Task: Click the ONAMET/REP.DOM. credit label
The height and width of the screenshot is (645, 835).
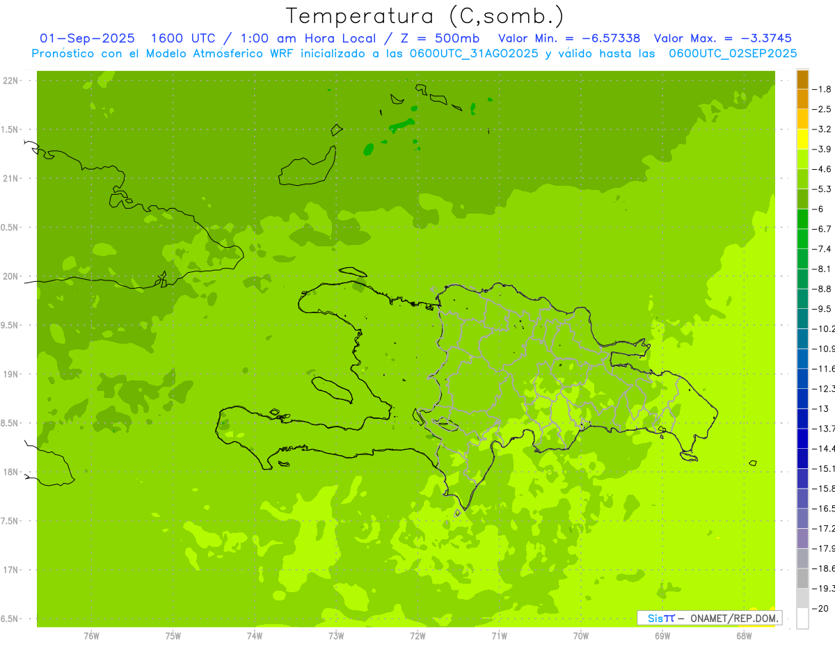Action: point(734,618)
